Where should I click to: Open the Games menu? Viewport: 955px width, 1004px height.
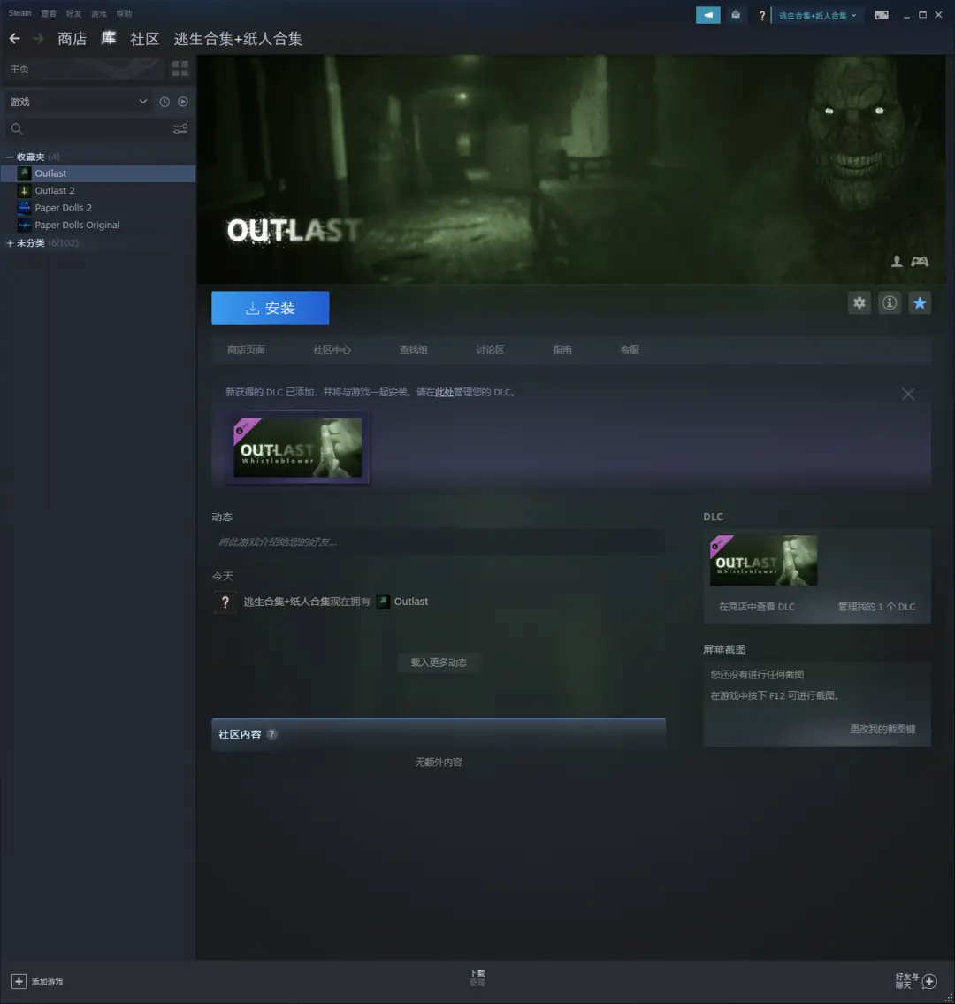tap(98, 13)
